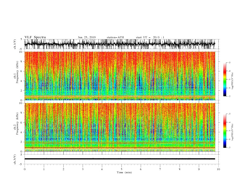Click the "start UT = 20:0 :1" text
The width and height of the screenshot is (246, 190).
pos(150,37)
